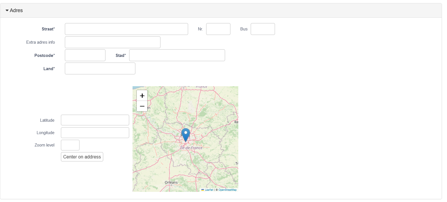This screenshot has height=202, width=447.
Task: Open the OpenStreetMap copyright link
Action: (228, 190)
